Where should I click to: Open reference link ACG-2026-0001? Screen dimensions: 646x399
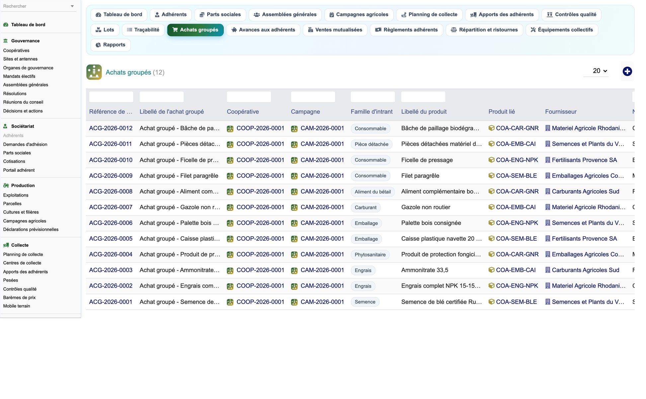pos(111,302)
